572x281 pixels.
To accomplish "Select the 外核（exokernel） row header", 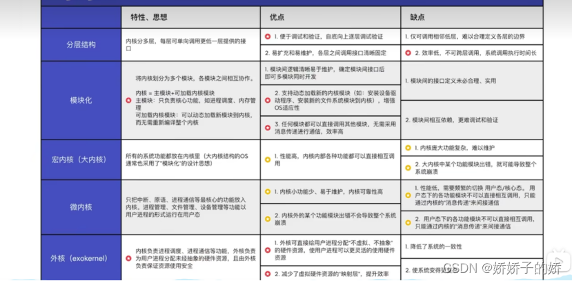I will tap(81, 258).
